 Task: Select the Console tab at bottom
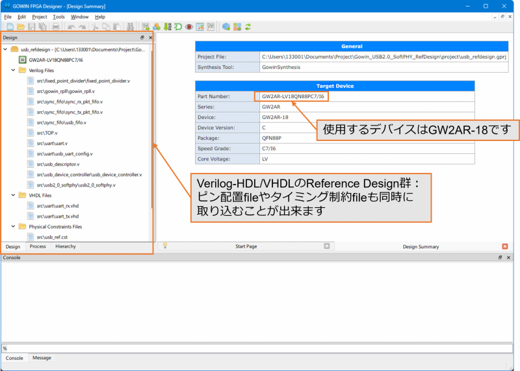click(14, 358)
